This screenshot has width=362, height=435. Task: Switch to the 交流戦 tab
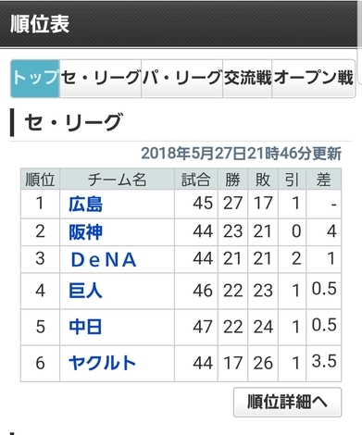247,79
